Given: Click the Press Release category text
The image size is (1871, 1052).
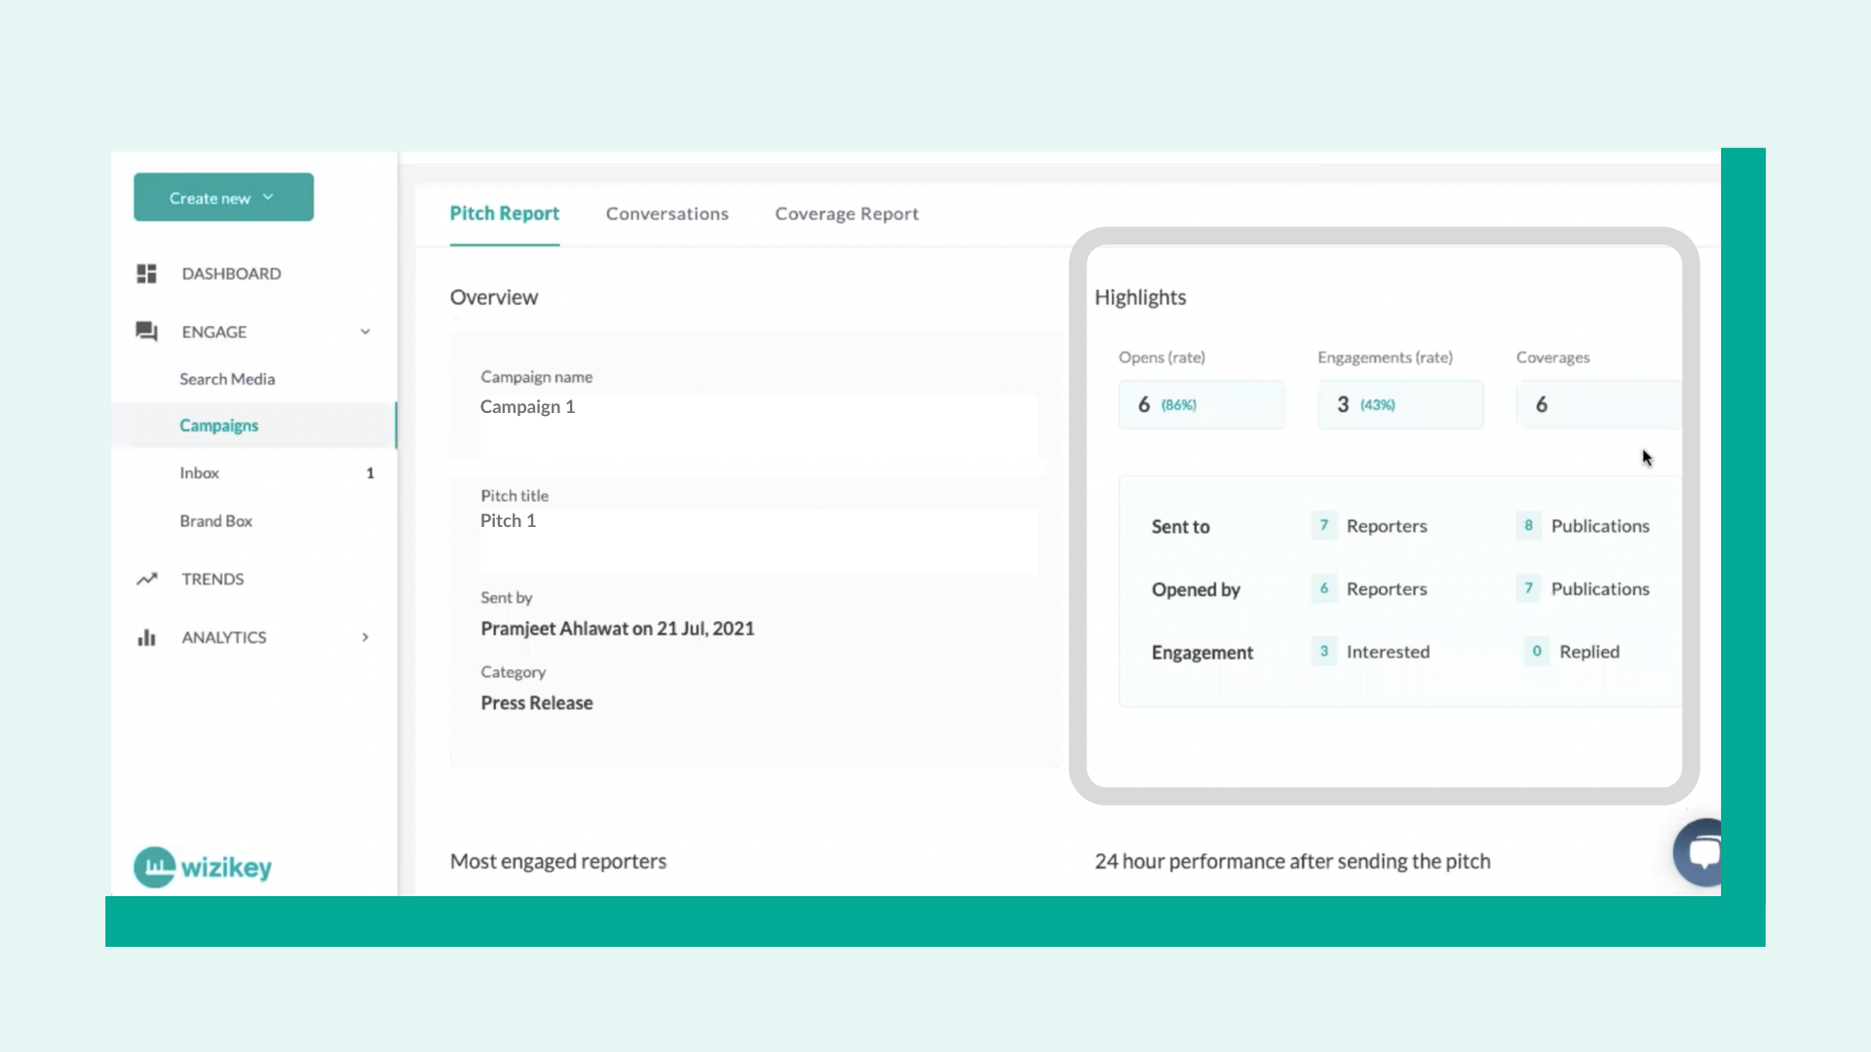Looking at the screenshot, I should 537,702.
